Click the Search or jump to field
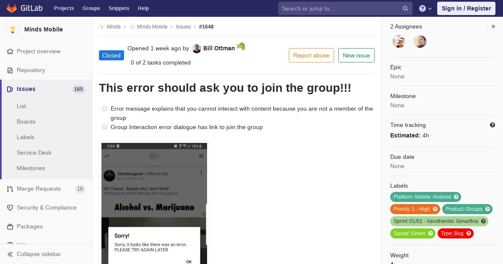The image size is (503, 264). (x=345, y=8)
